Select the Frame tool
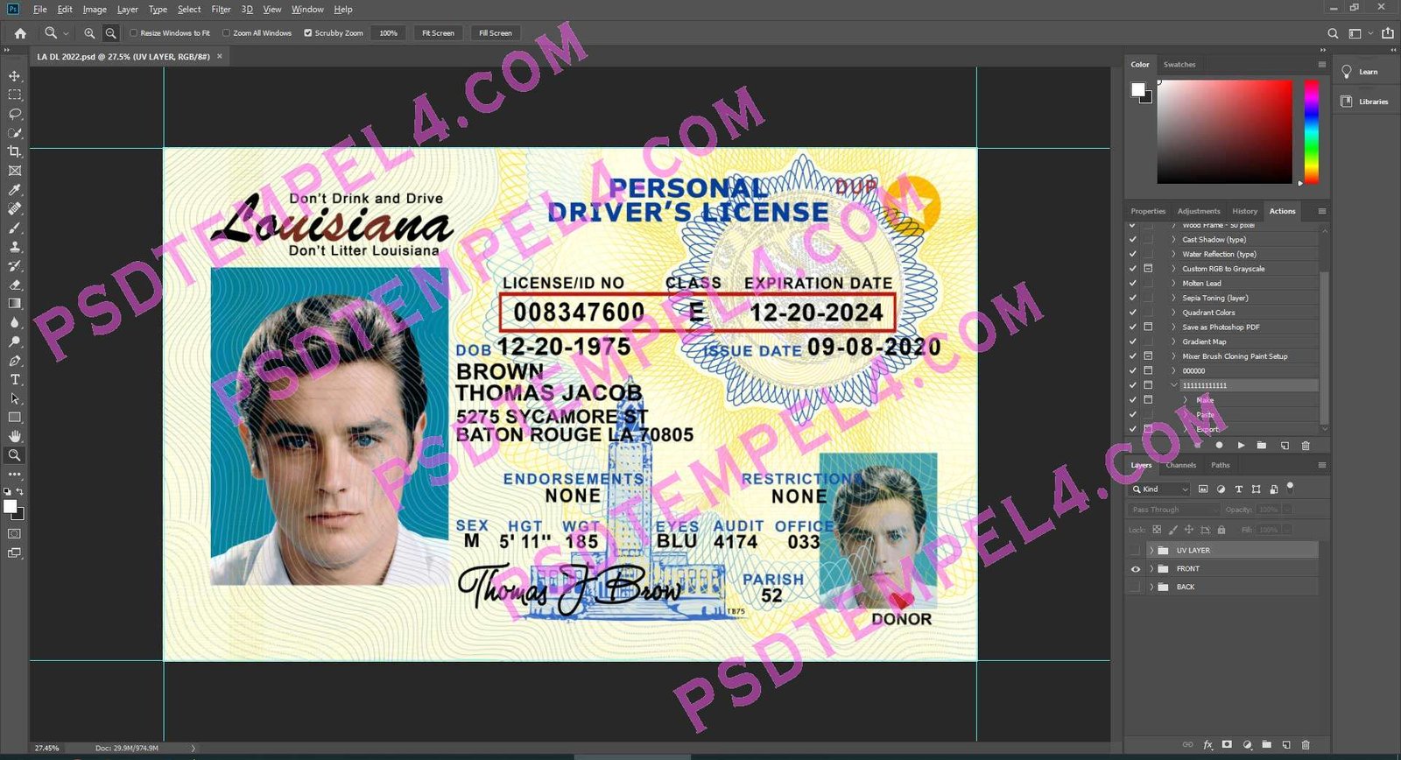Screen dimensions: 1401x760 15,171
